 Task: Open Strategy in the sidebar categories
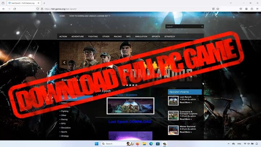coord(65,136)
